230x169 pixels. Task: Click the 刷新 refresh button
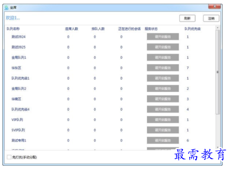[x=187, y=18]
